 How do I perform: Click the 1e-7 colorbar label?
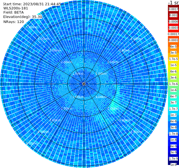click(x=173, y=115)
